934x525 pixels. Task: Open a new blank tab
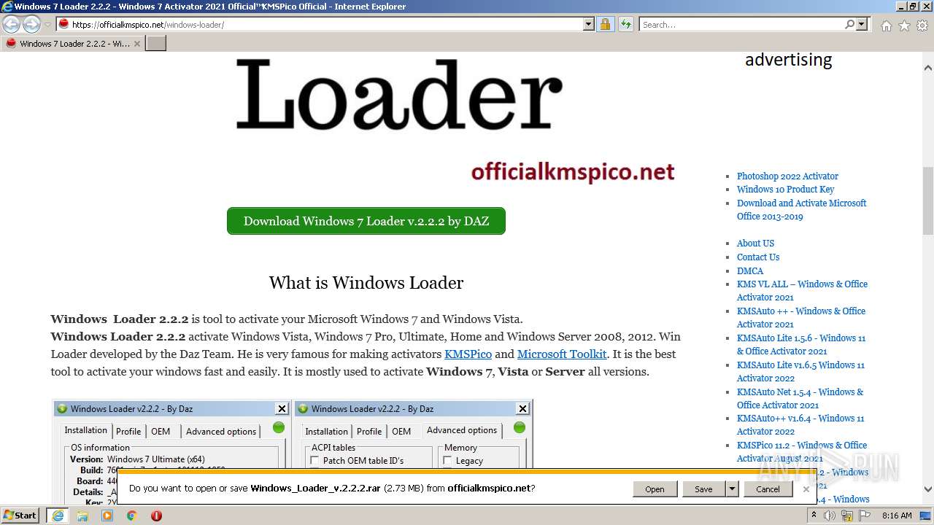(156, 43)
